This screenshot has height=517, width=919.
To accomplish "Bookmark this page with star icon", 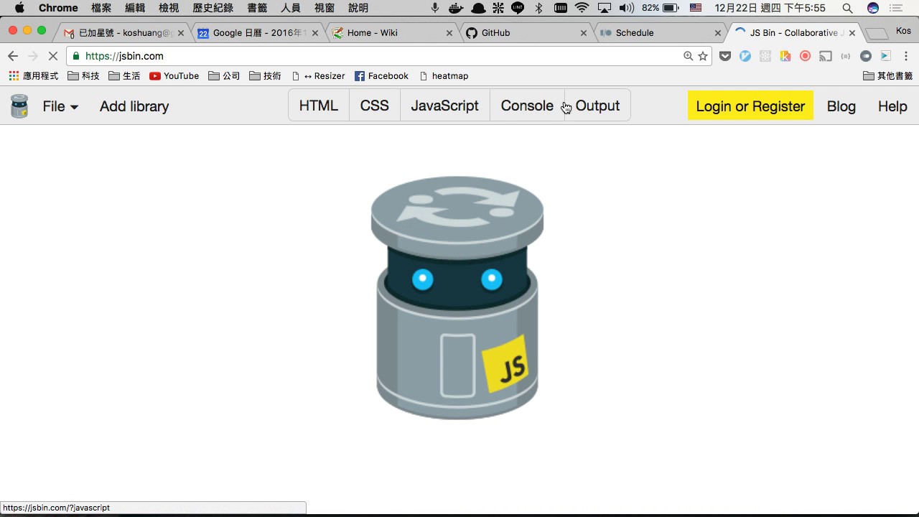I will pyautogui.click(x=703, y=56).
